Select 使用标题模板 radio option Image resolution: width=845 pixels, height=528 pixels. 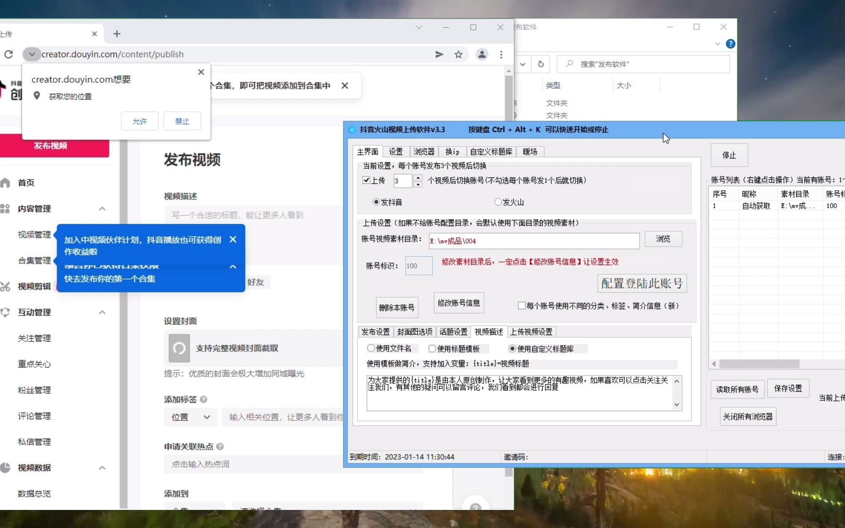[432, 349]
